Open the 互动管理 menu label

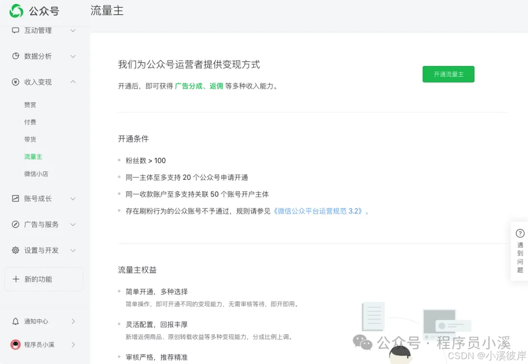click(x=38, y=30)
